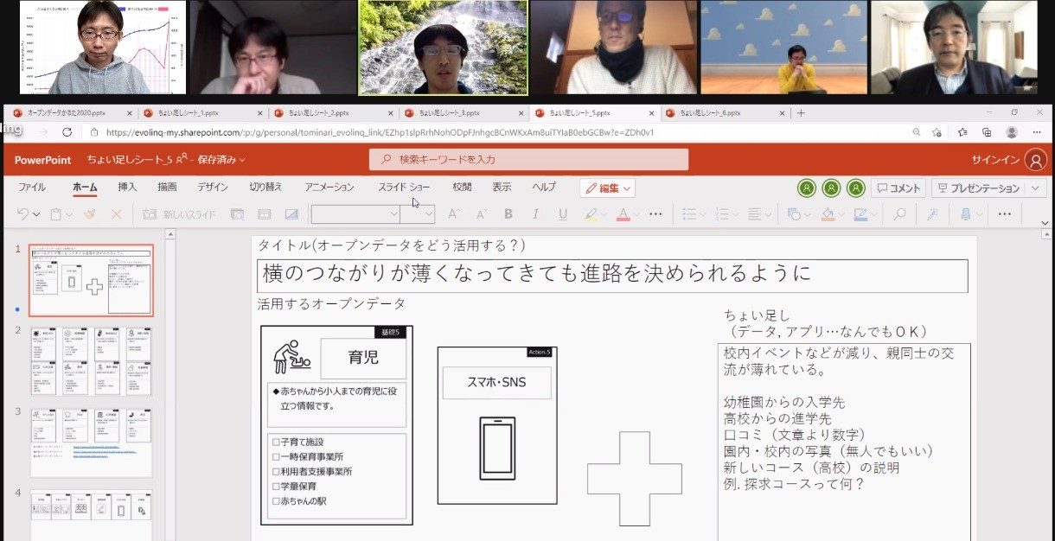Image resolution: width=1055 pixels, height=541 pixels.
Task: Toggle Bold formatting
Action: pyautogui.click(x=508, y=214)
